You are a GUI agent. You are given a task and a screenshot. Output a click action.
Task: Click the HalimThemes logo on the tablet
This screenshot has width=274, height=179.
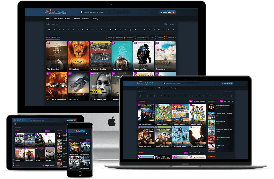20,120
